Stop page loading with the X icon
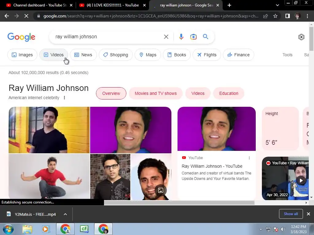This screenshot has height=235, width=314. tap(26, 16)
